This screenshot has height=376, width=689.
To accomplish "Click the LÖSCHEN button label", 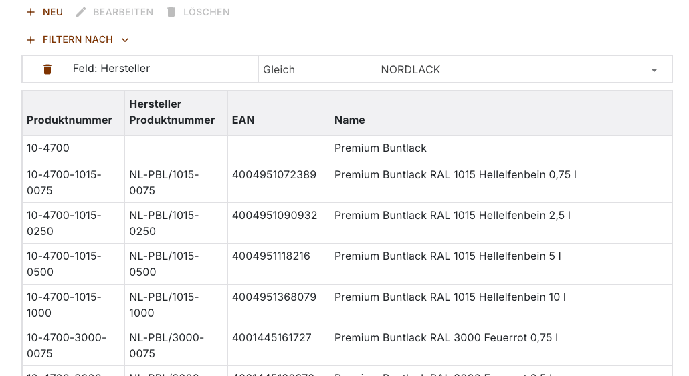I will [x=207, y=12].
